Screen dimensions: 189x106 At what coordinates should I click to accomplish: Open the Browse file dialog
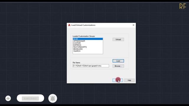[x=118, y=66]
